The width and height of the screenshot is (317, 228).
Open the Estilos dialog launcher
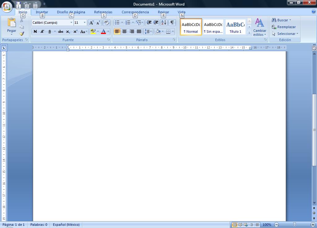tap(265, 40)
